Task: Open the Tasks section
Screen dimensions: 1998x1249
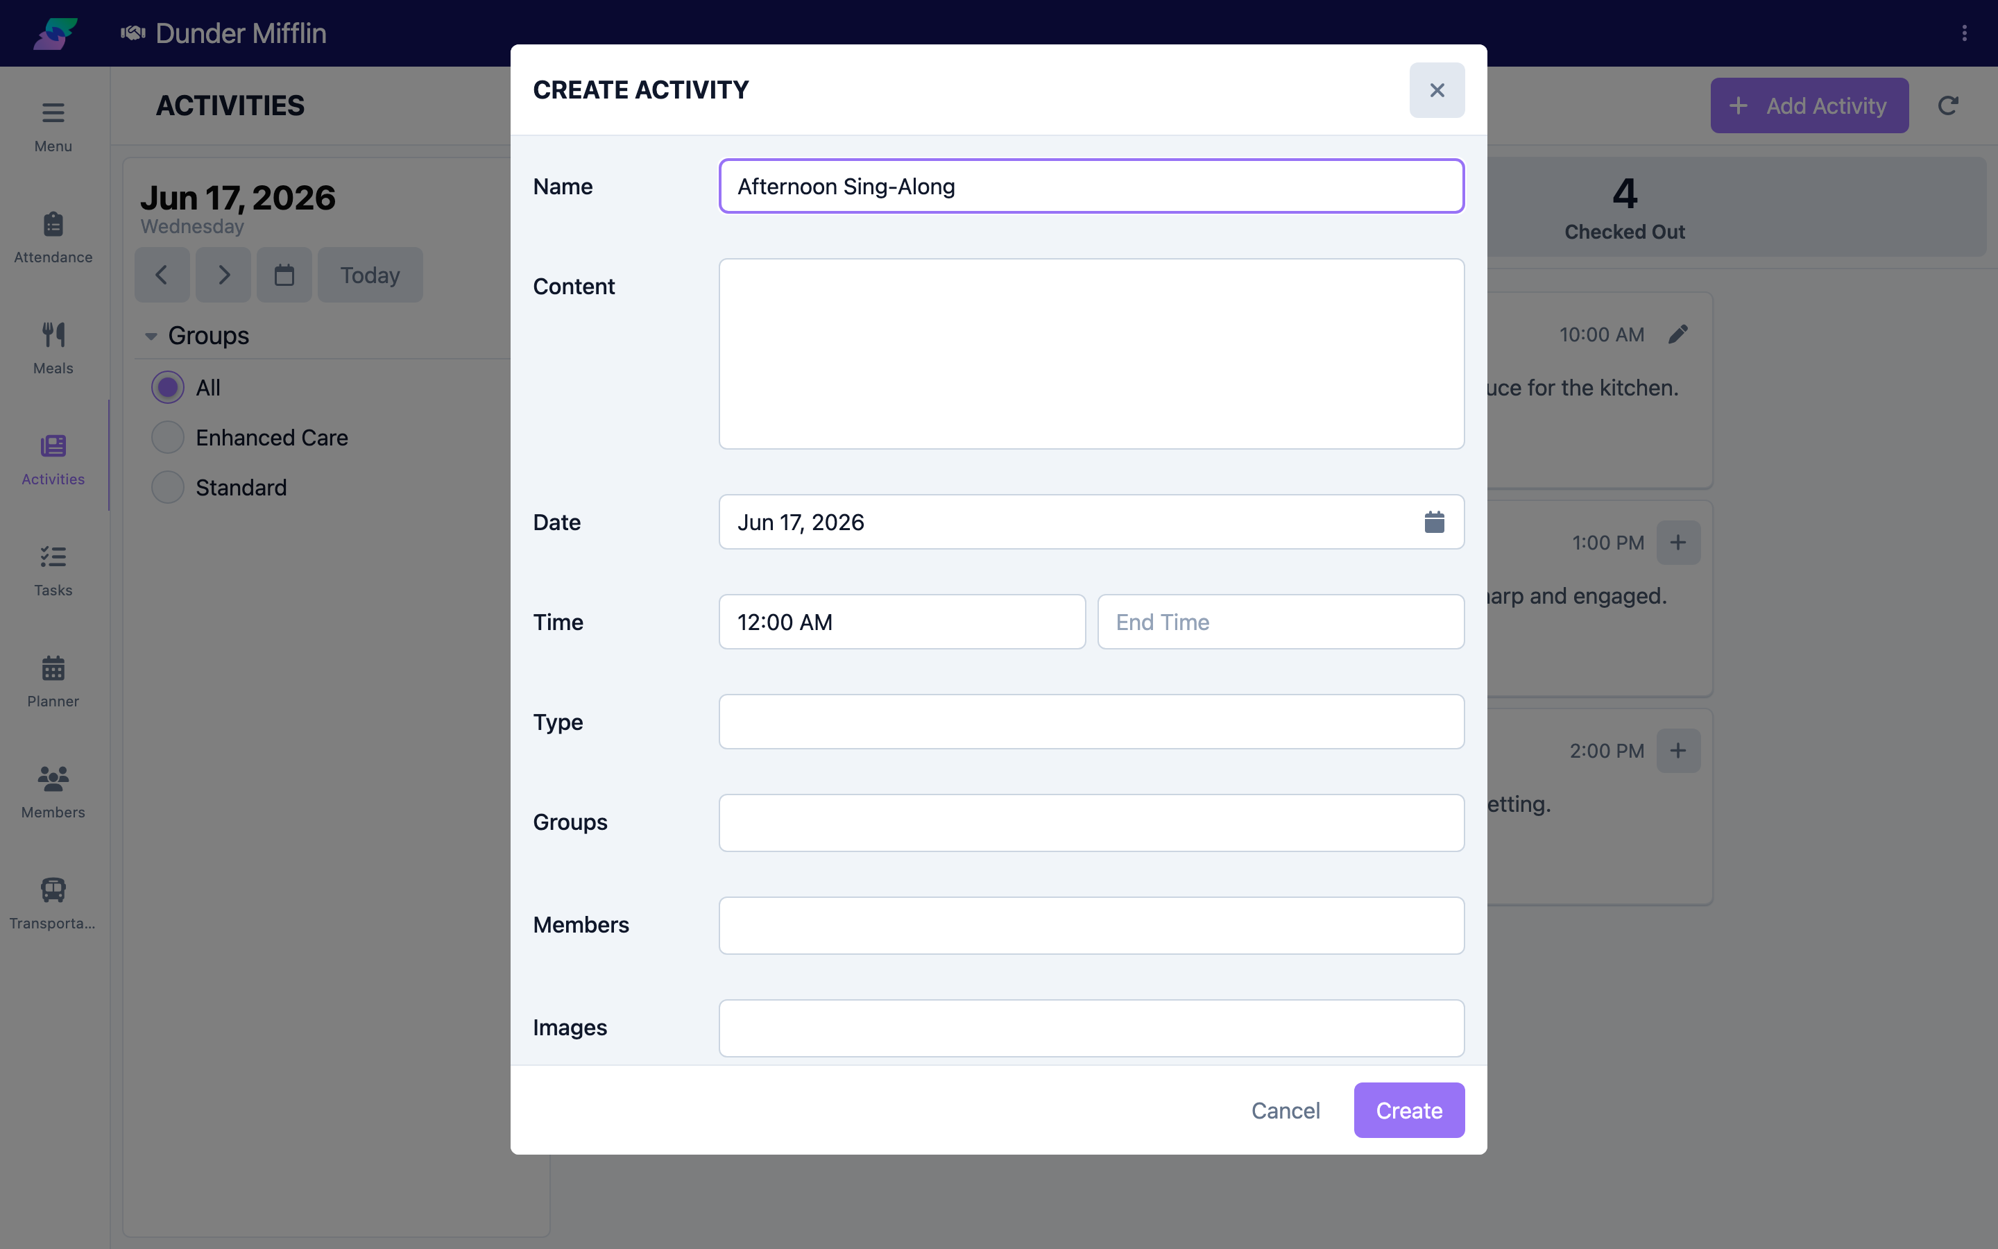Action: coord(53,571)
